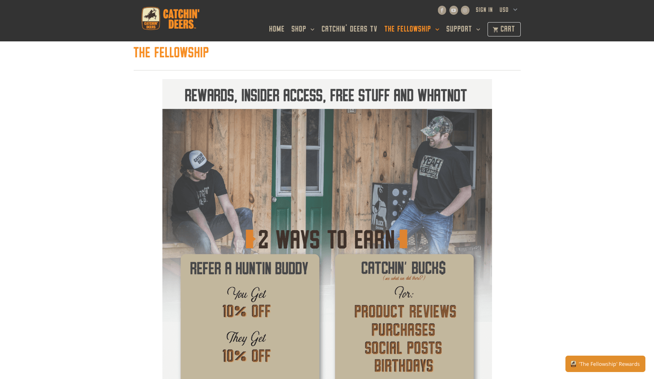This screenshot has height=379, width=654.
Task: Click the Catchin' Deers logo
Action: [171, 19]
